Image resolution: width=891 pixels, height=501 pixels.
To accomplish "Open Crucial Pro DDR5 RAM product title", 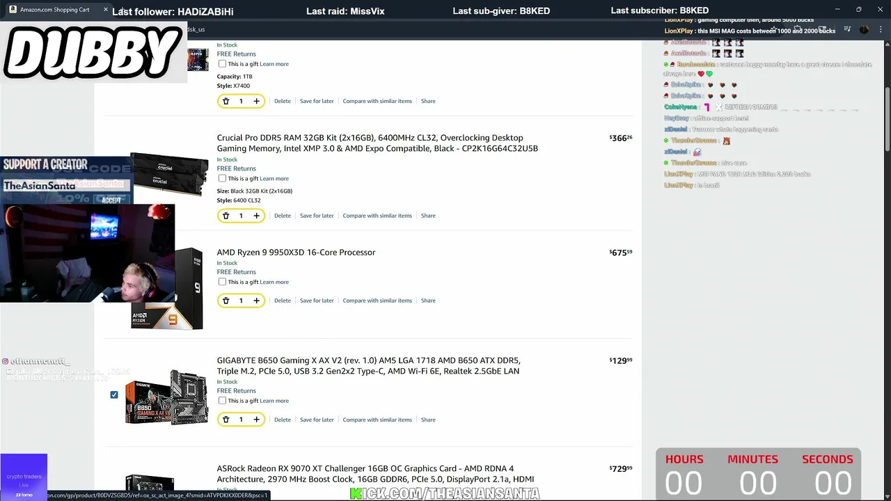I will (x=377, y=143).
